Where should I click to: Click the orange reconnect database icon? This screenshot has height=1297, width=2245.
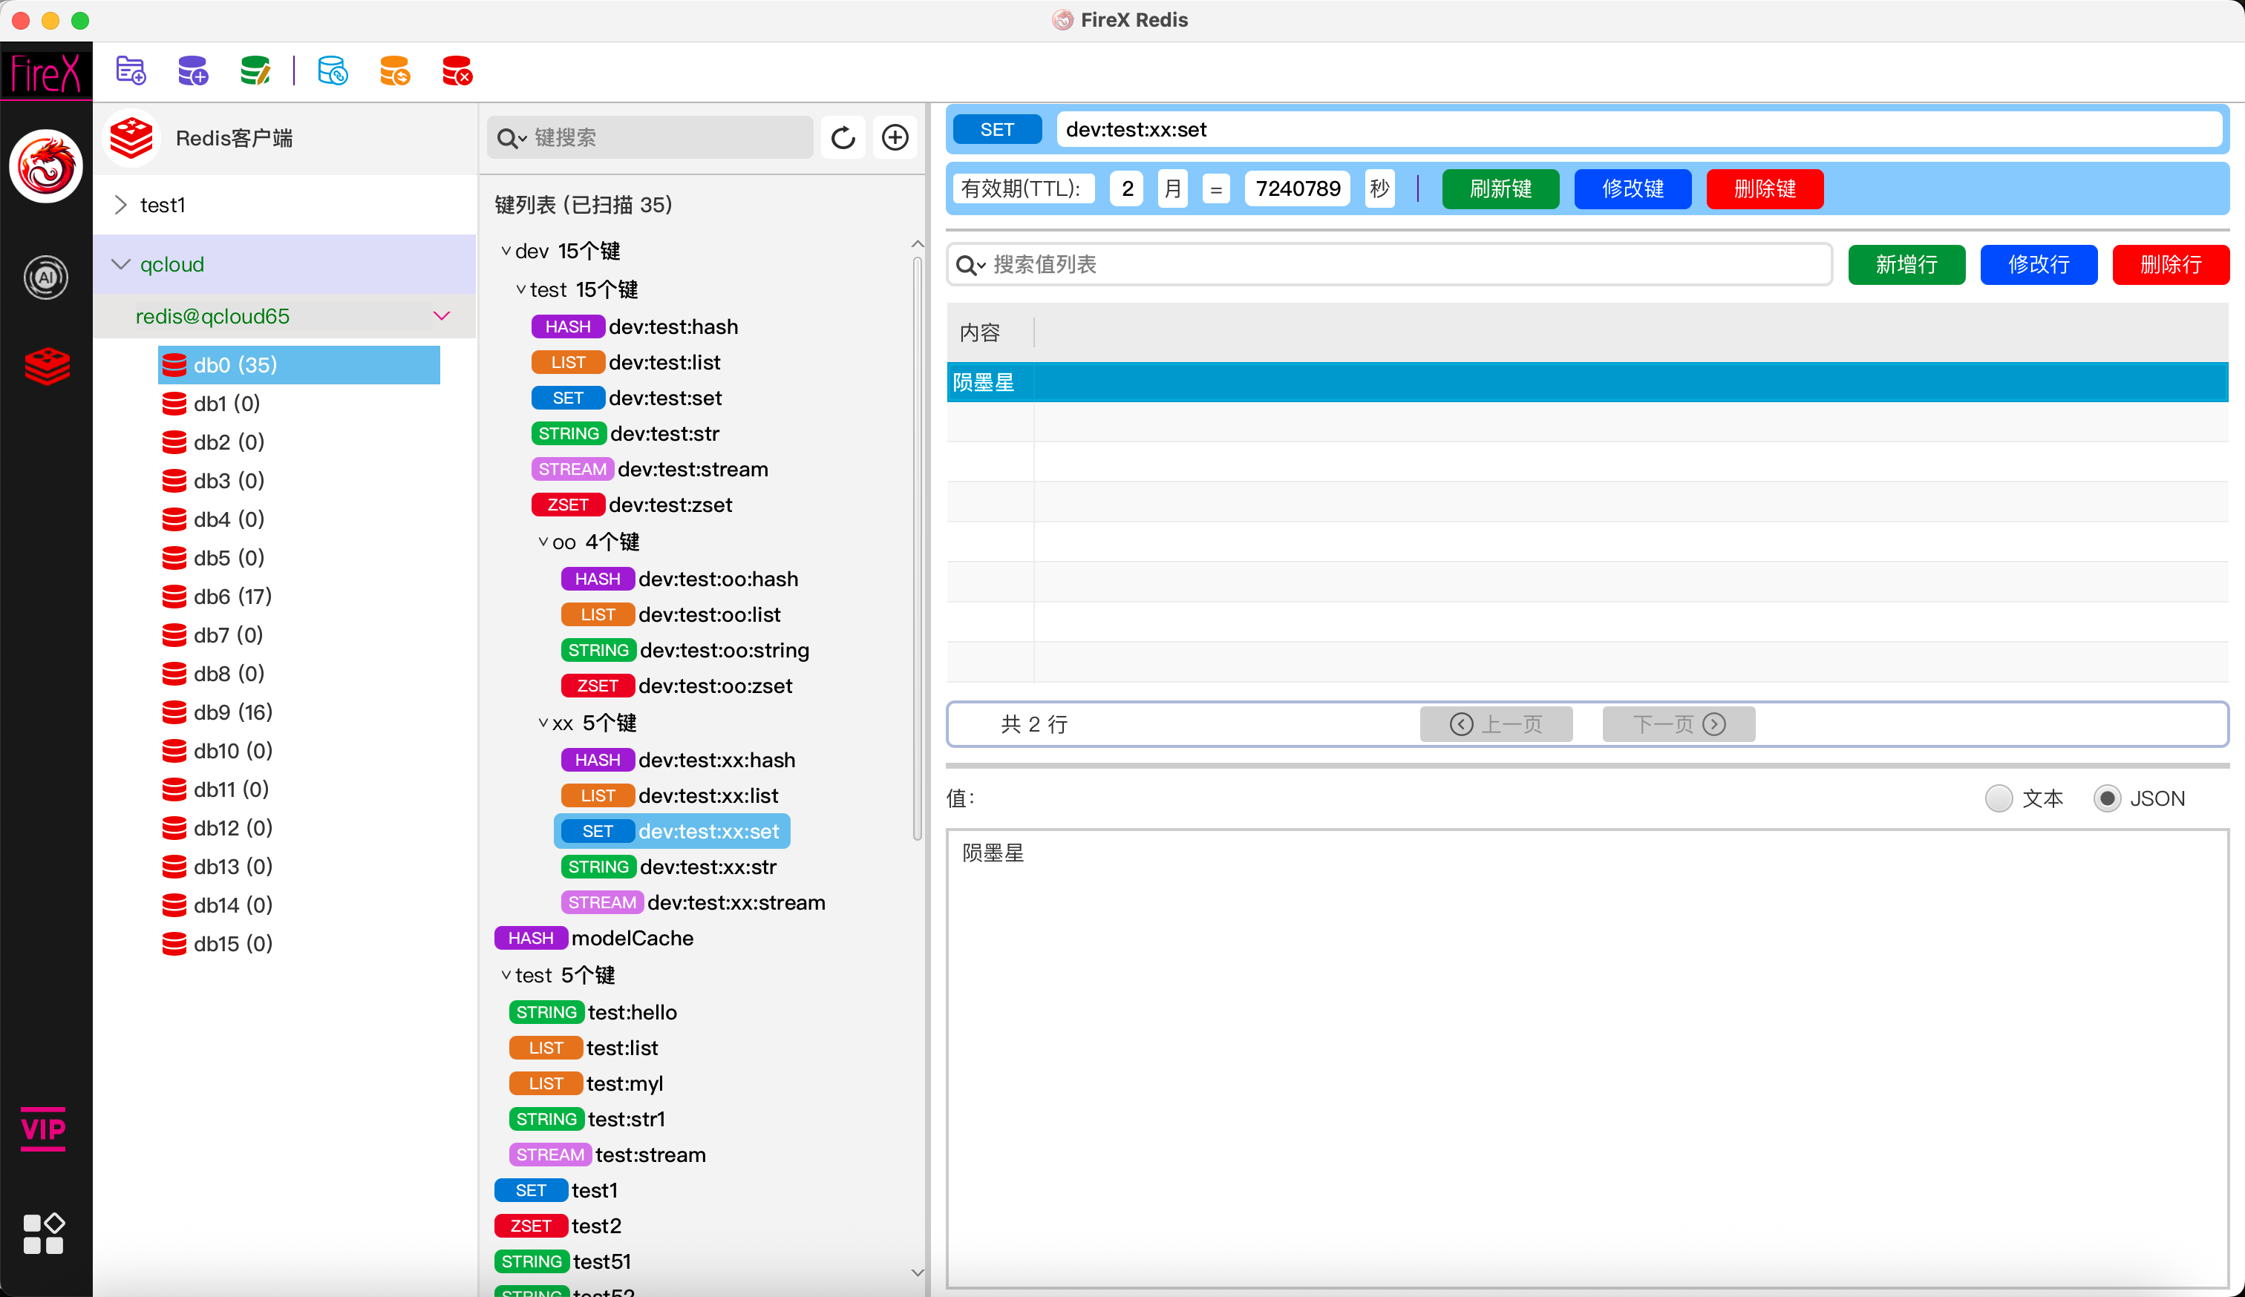(395, 71)
